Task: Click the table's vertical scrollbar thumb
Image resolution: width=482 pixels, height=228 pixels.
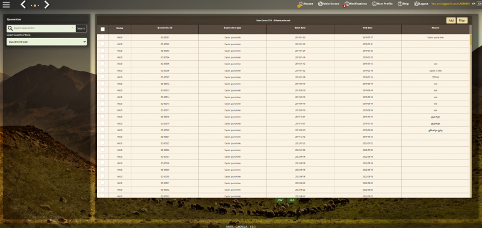Action: 471,39
